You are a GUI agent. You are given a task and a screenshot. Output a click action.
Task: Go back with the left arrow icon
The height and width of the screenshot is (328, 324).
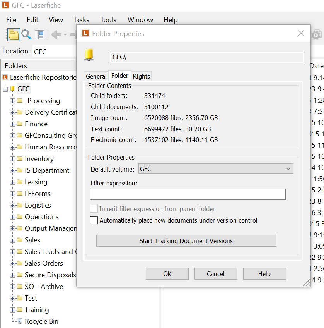click(x=56, y=34)
